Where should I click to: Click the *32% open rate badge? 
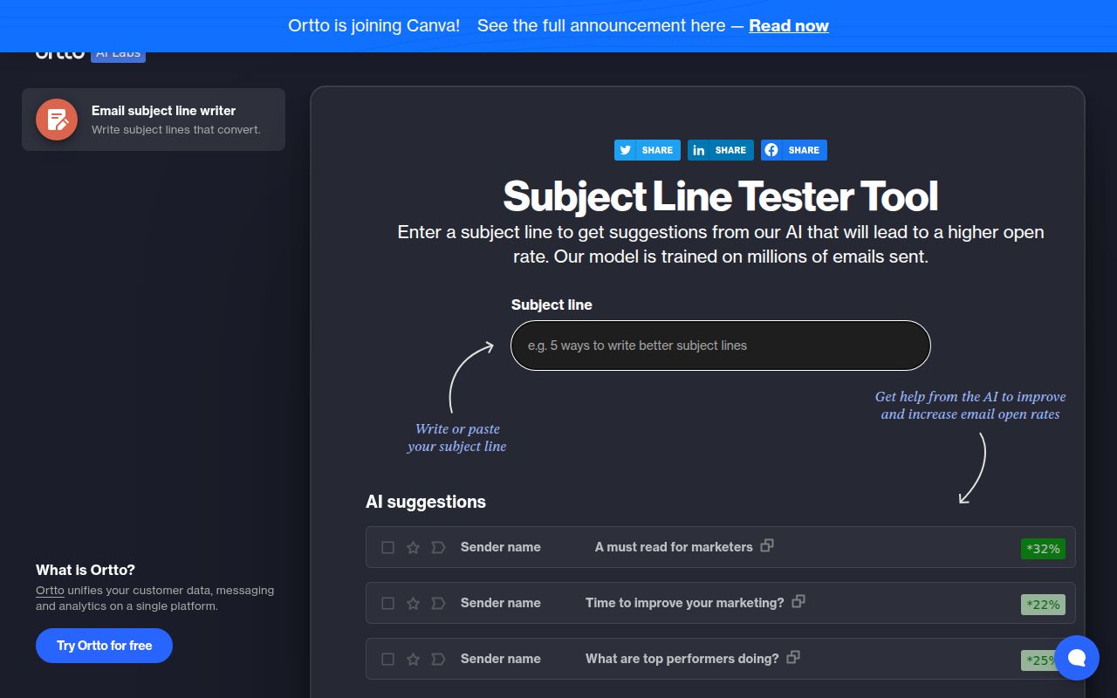pyautogui.click(x=1043, y=549)
